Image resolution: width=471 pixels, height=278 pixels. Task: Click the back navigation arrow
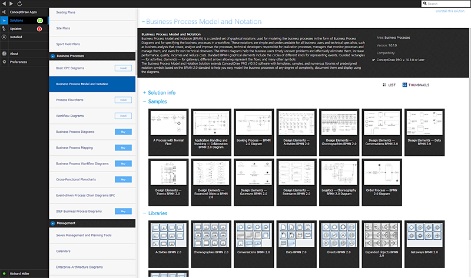click(x=4, y=4)
